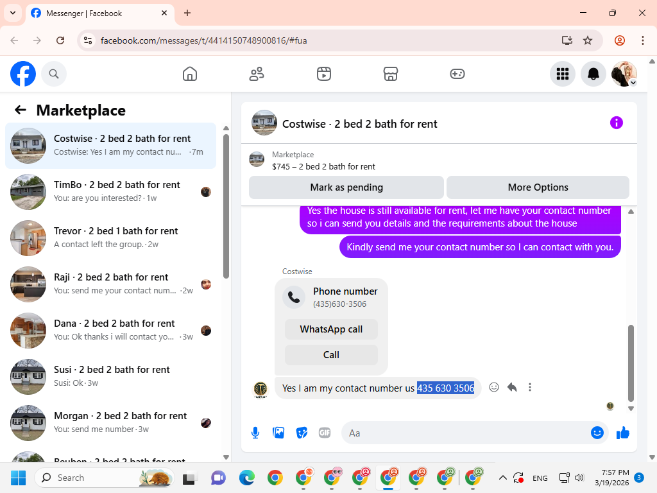Open the account profile picture menu

624,74
